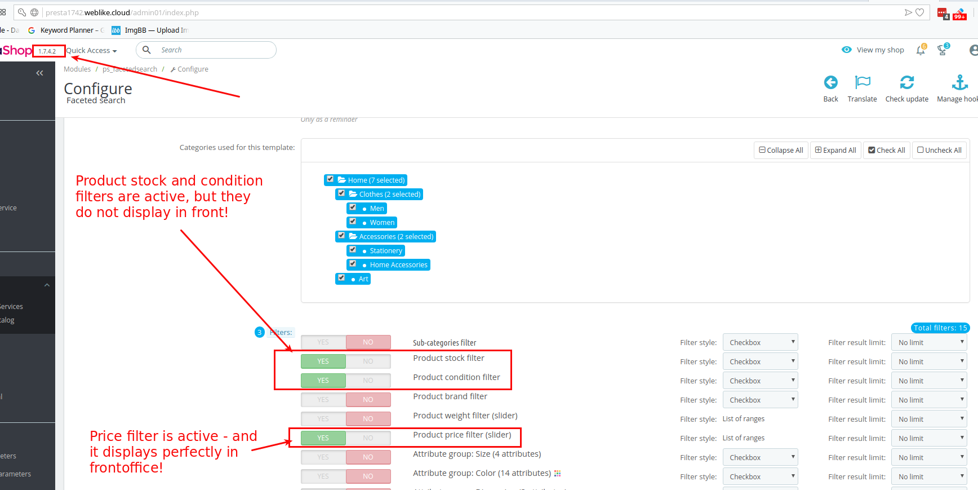The height and width of the screenshot is (490, 978).
Task: Click the Uncheck All button
Action: point(939,150)
